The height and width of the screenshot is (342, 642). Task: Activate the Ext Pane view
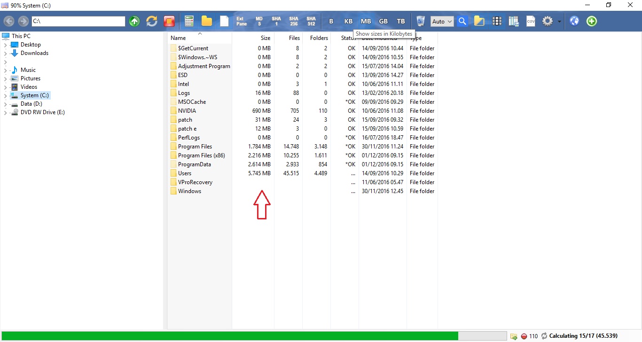pyautogui.click(x=241, y=21)
